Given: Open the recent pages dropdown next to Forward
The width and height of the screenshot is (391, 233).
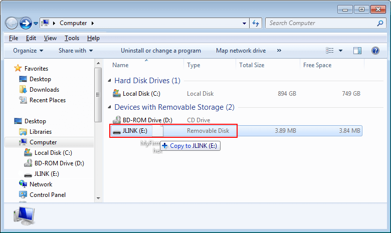Looking at the screenshot, I should pos(36,24).
